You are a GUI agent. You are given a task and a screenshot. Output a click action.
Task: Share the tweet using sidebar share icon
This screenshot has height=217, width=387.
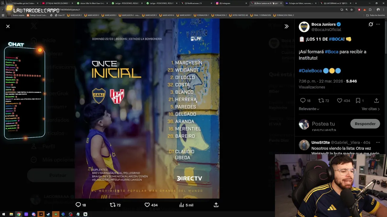[x=376, y=101]
